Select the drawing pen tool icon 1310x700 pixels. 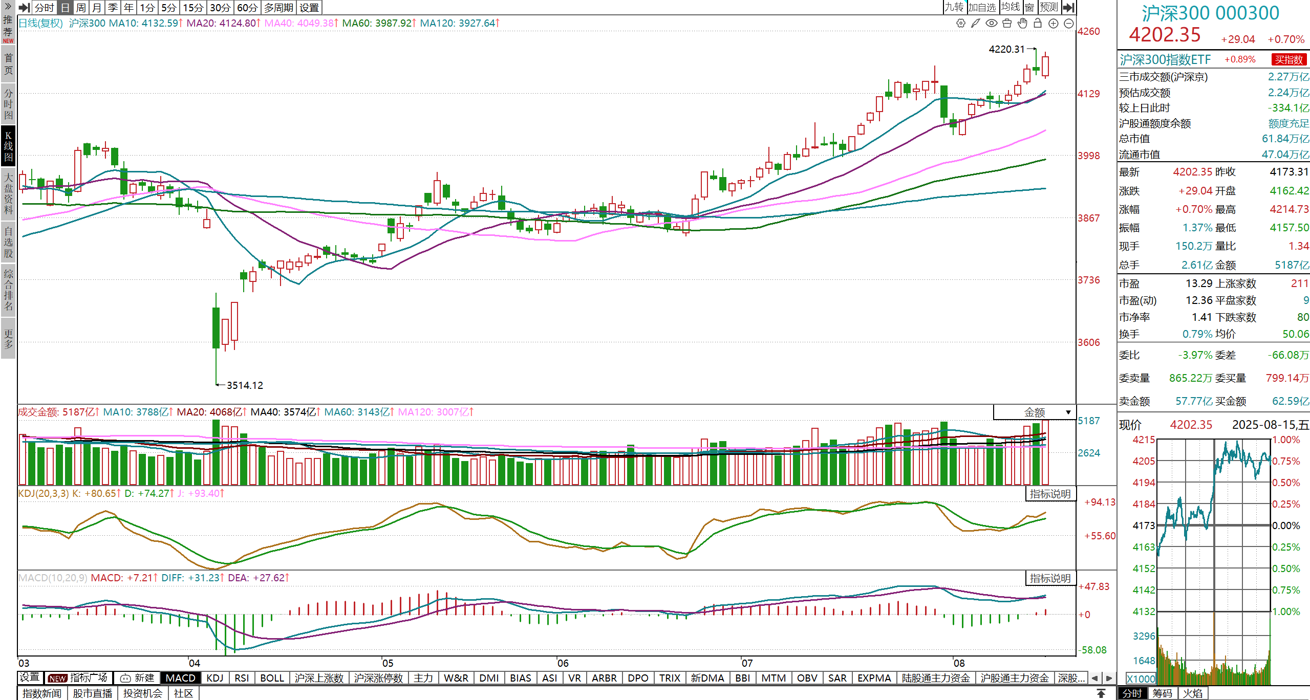point(976,23)
